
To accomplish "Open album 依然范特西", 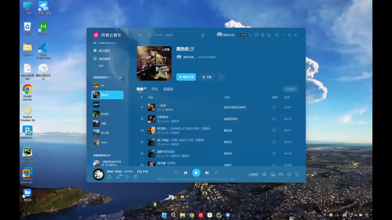I will (x=231, y=119).
